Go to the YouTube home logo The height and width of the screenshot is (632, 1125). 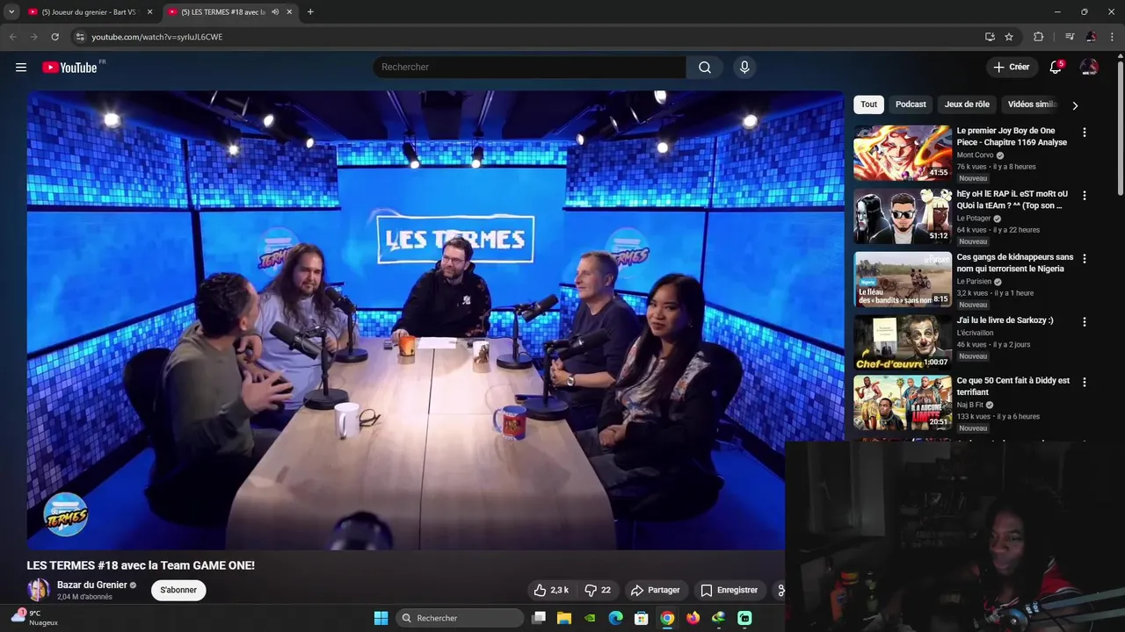pos(70,68)
